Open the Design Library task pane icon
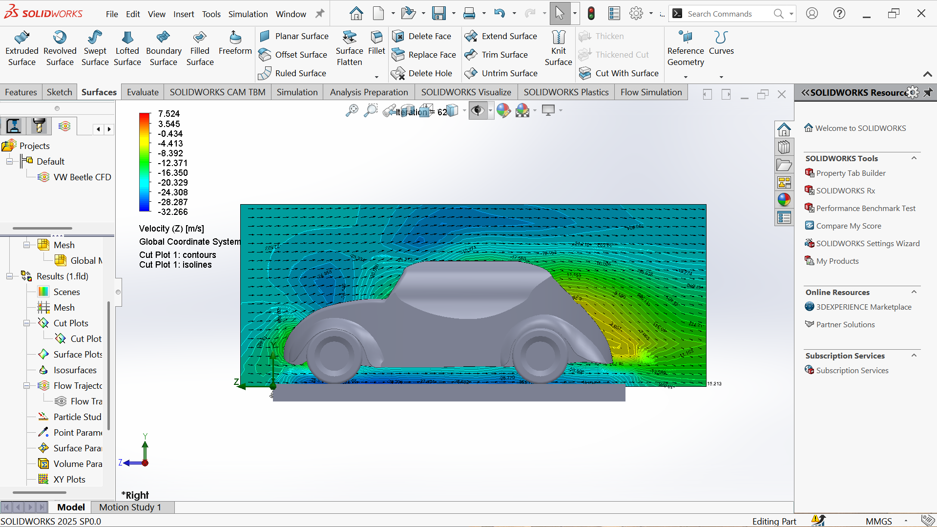This screenshot has width=937, height=527. point(784,147)
